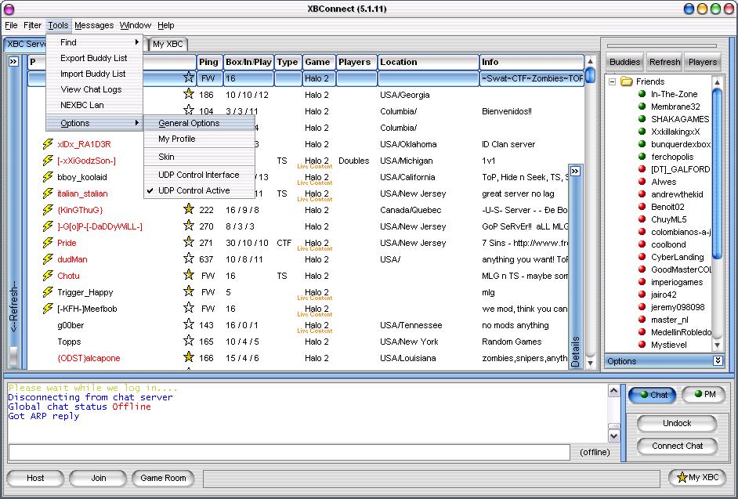This screenshot has width=738, height=499.
Task: Click the red status dot next to CyberLanding
Action: pyautogui.click(x=642, y=257)
